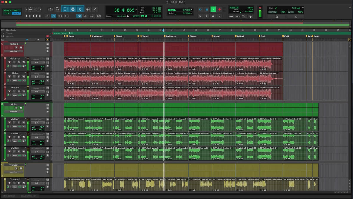Choose the Pencil tool
The width and height of the screenshot is (353, 199).
95,9
